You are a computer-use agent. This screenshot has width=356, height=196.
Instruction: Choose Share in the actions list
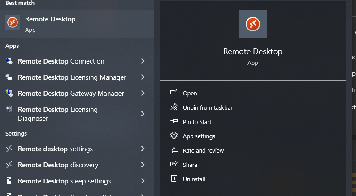190,165
